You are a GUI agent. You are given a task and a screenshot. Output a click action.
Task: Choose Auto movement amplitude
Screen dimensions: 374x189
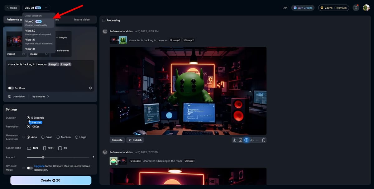pyautogui.click(x=32, y=137)
